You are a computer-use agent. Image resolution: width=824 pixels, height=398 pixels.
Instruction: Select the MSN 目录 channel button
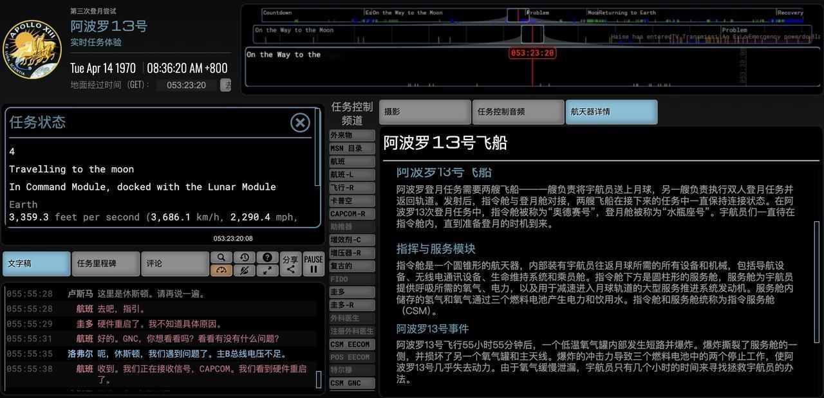pyautogui.click(x=351, y=149)
